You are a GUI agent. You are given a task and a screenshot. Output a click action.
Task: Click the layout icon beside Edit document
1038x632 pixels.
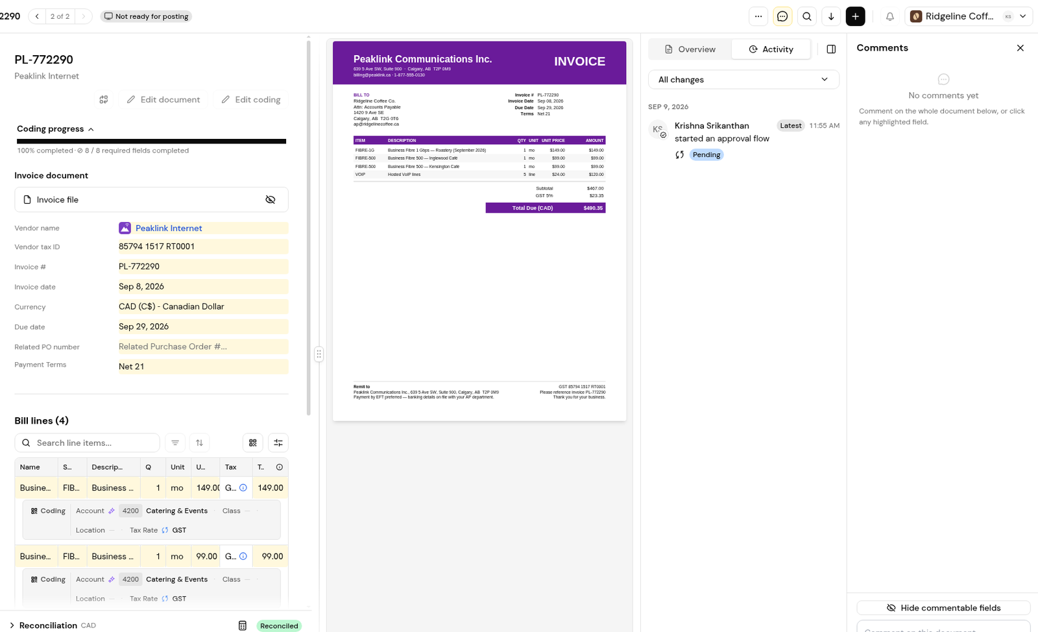(104, 99)
